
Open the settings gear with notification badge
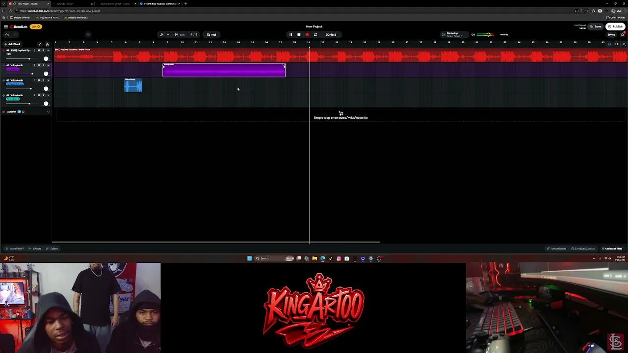coord(623,35)
